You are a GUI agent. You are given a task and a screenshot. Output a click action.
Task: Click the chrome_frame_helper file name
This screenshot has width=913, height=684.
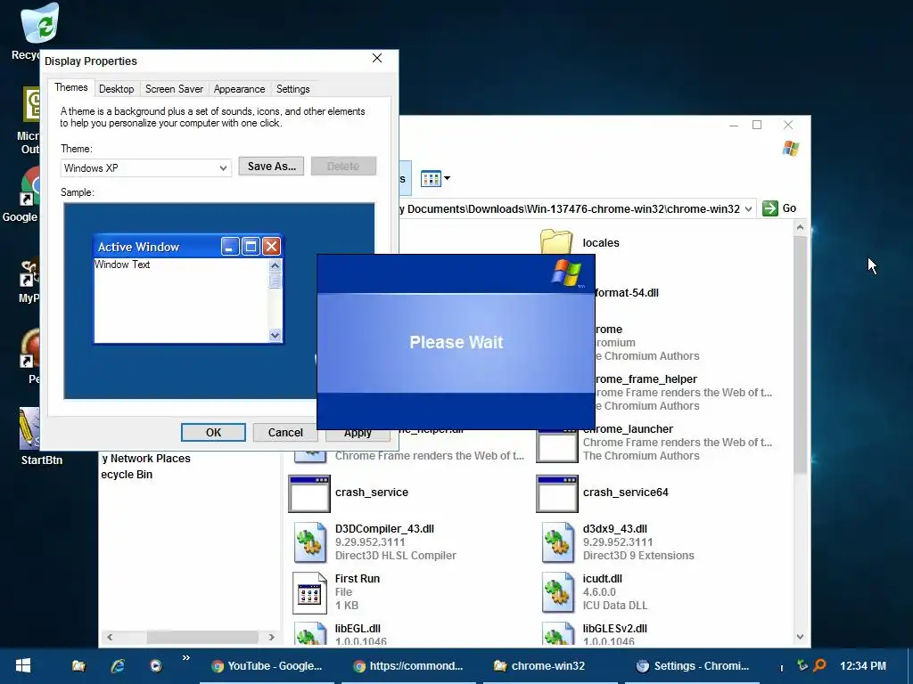point(646,379)
